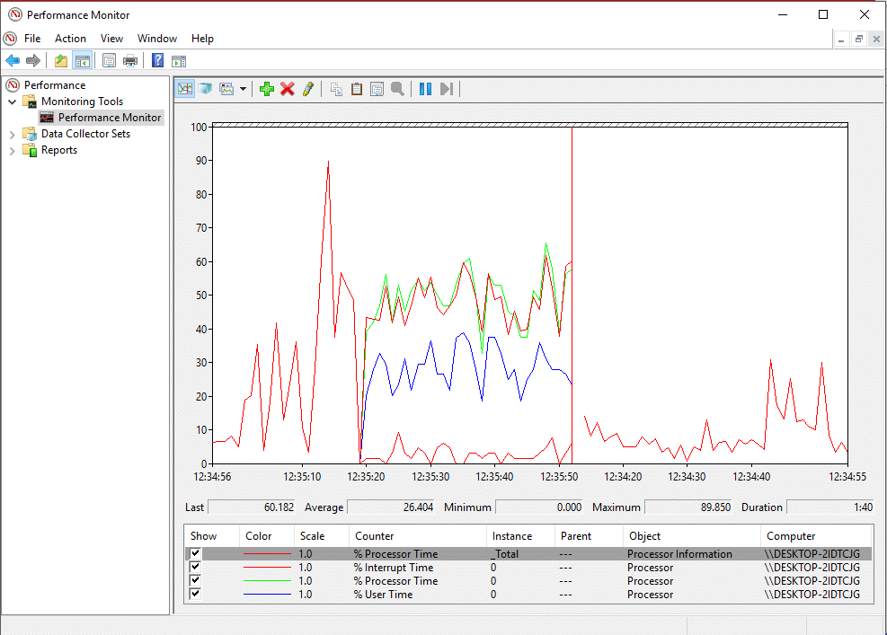Click the red Delete counter X icon
This screenshot has height=635, width=887.
(x=288, y=89)
